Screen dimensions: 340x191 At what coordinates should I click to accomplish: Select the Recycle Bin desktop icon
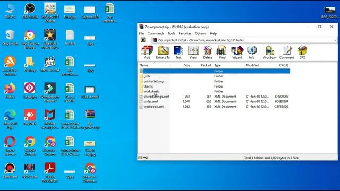click(10, 38)
